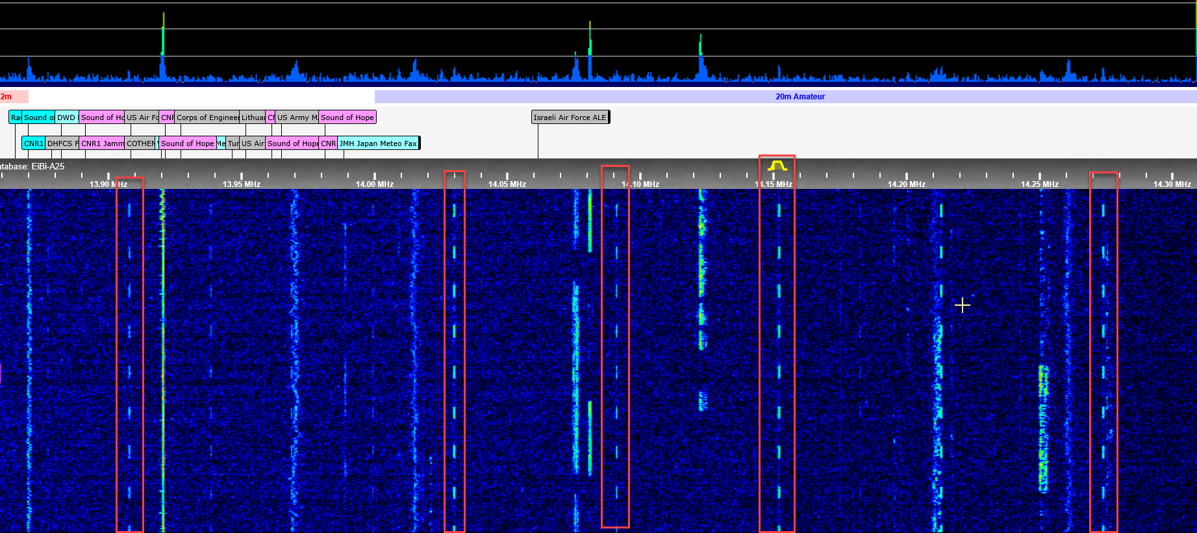This screenshot has height=533, width=1197.
Task: Choose the DHFCS station label
Action: (62, 143)
